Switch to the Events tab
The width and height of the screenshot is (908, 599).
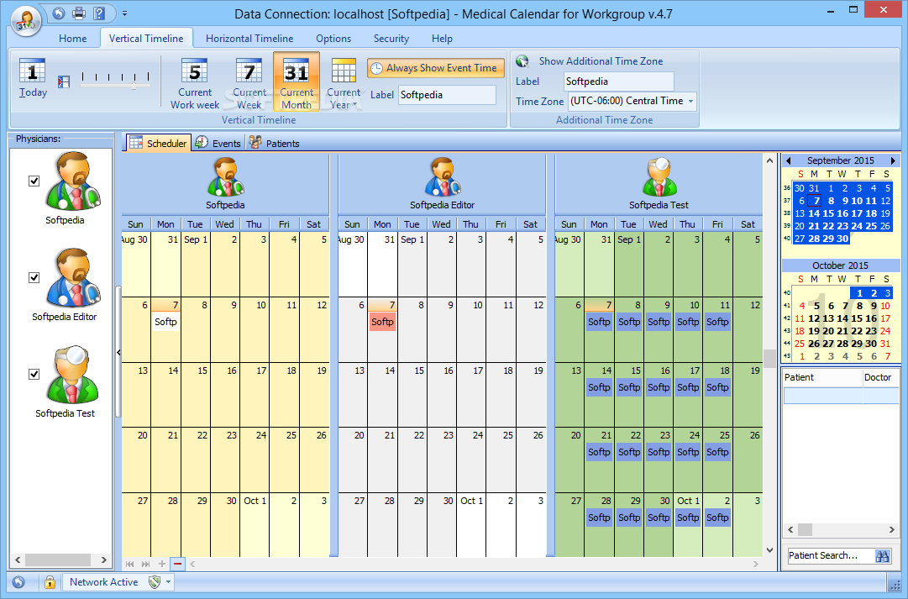218,143
